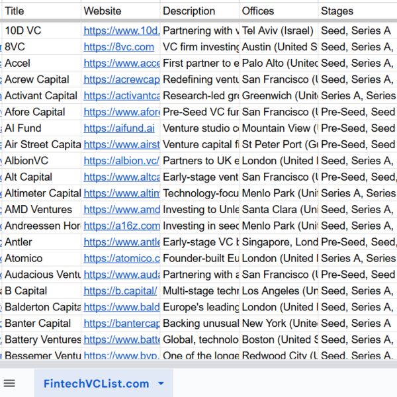
Task: Select the Research-led description cell
Action: tap(200, 96)
